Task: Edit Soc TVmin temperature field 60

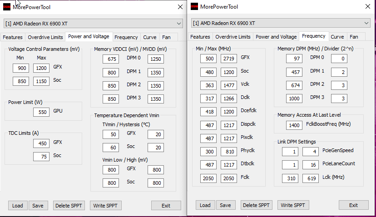Action: click(111, 148)
